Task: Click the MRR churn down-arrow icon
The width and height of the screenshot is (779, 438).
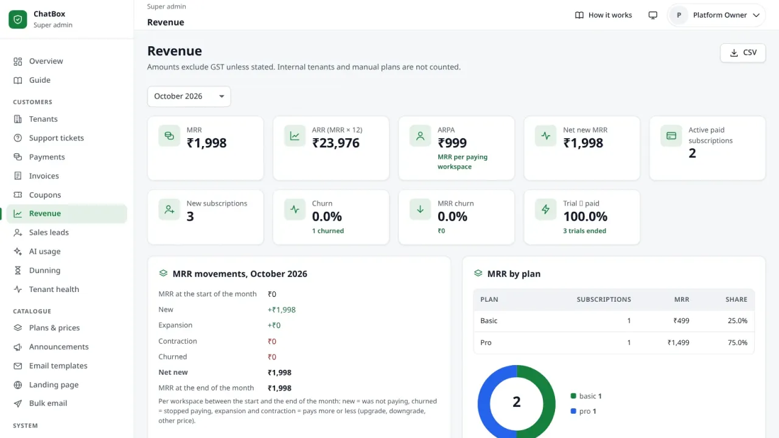Action: pos(420,209)
